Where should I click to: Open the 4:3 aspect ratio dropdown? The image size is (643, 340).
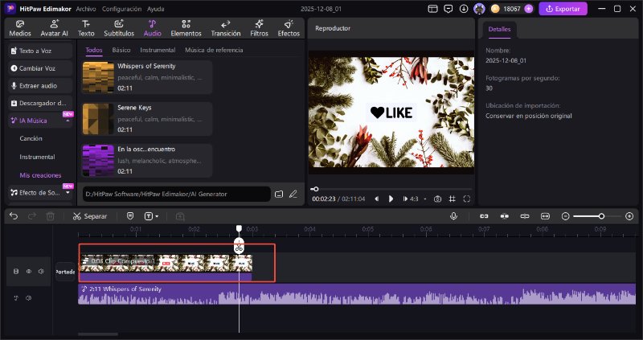(x=416, y=199)
